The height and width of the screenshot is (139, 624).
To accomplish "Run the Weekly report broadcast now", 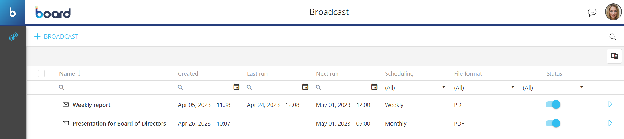I will [x=610, y=104].
